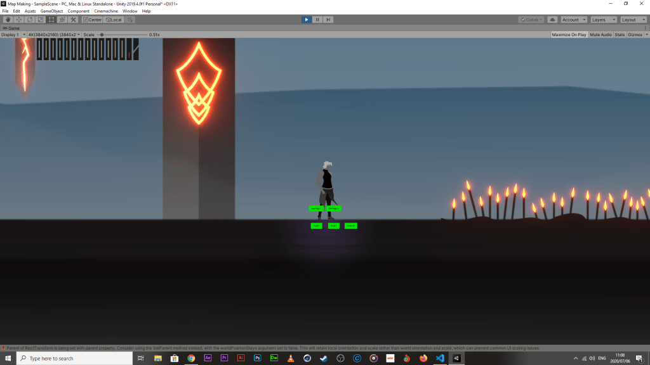Toggle the Stats overlay
This screenshot has height=365, width=650.
[620, 35]
